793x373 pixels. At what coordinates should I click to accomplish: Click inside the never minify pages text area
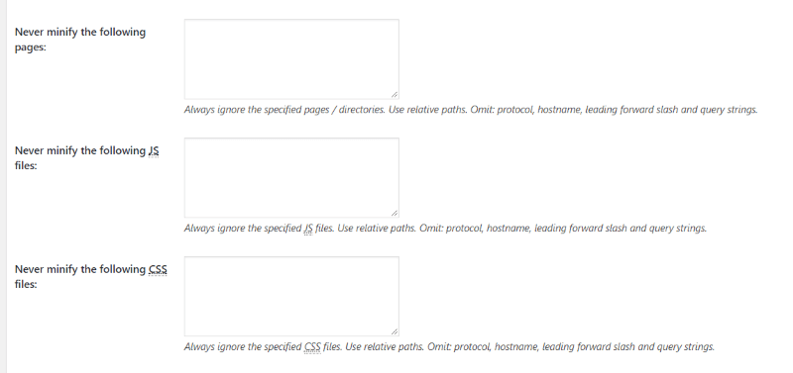(291, 59)
